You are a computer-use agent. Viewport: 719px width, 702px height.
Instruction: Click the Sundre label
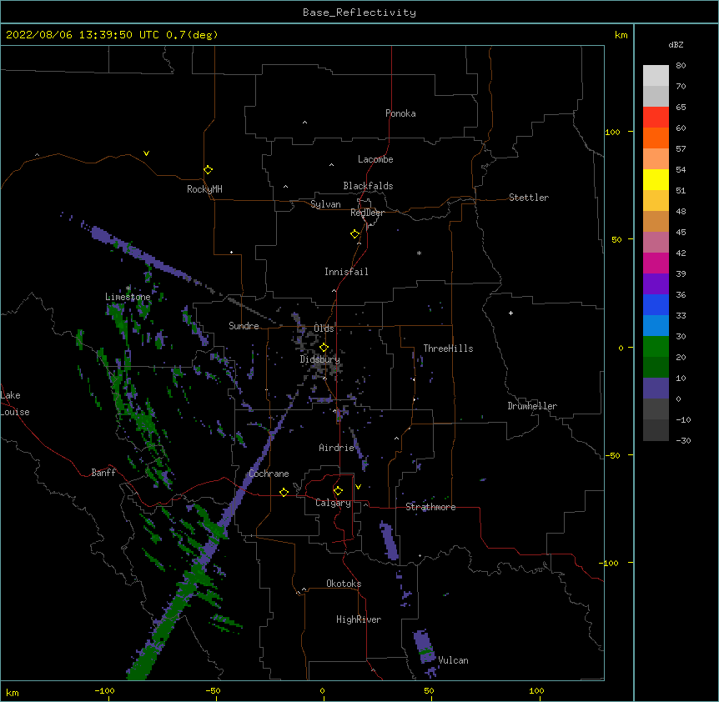click(x=244, y=326)
